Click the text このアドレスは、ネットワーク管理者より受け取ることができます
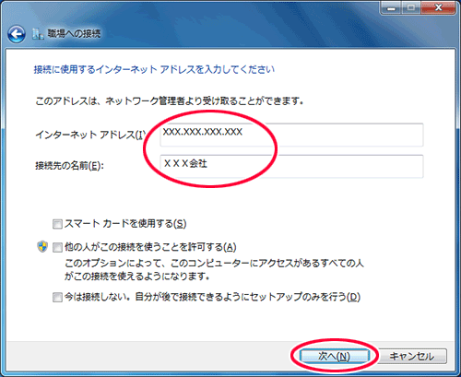The image size is (461, 377). [x=170, y=100]
